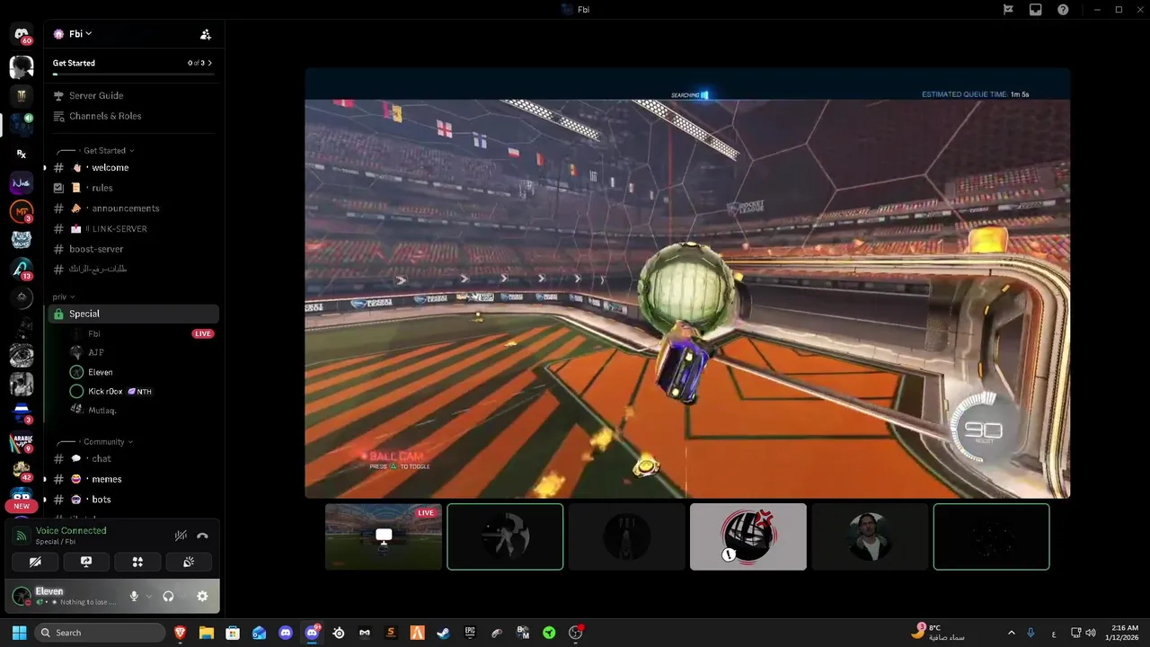Viewport: 1150px width, 647px height.
Task: Select the bearded man's video tile
Action: (x=870, y=536)
